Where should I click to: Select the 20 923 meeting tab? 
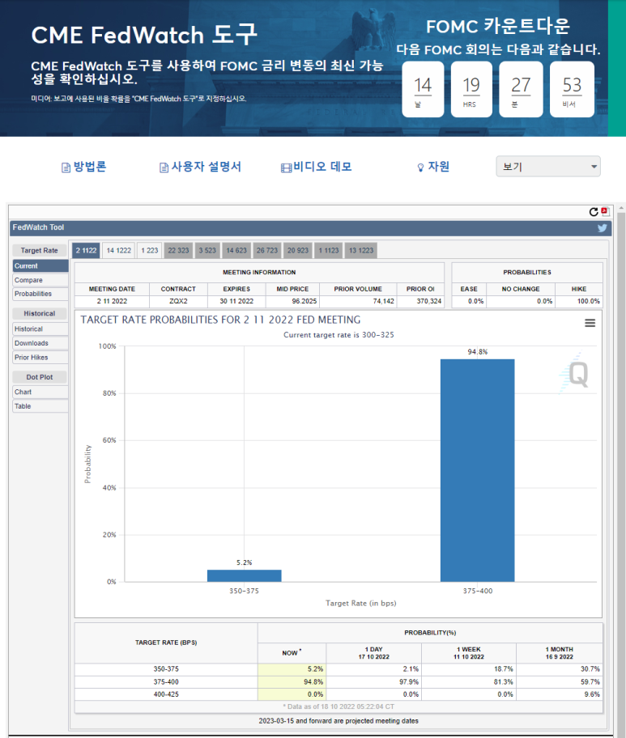pyautogui.click(x=298, y=250)
